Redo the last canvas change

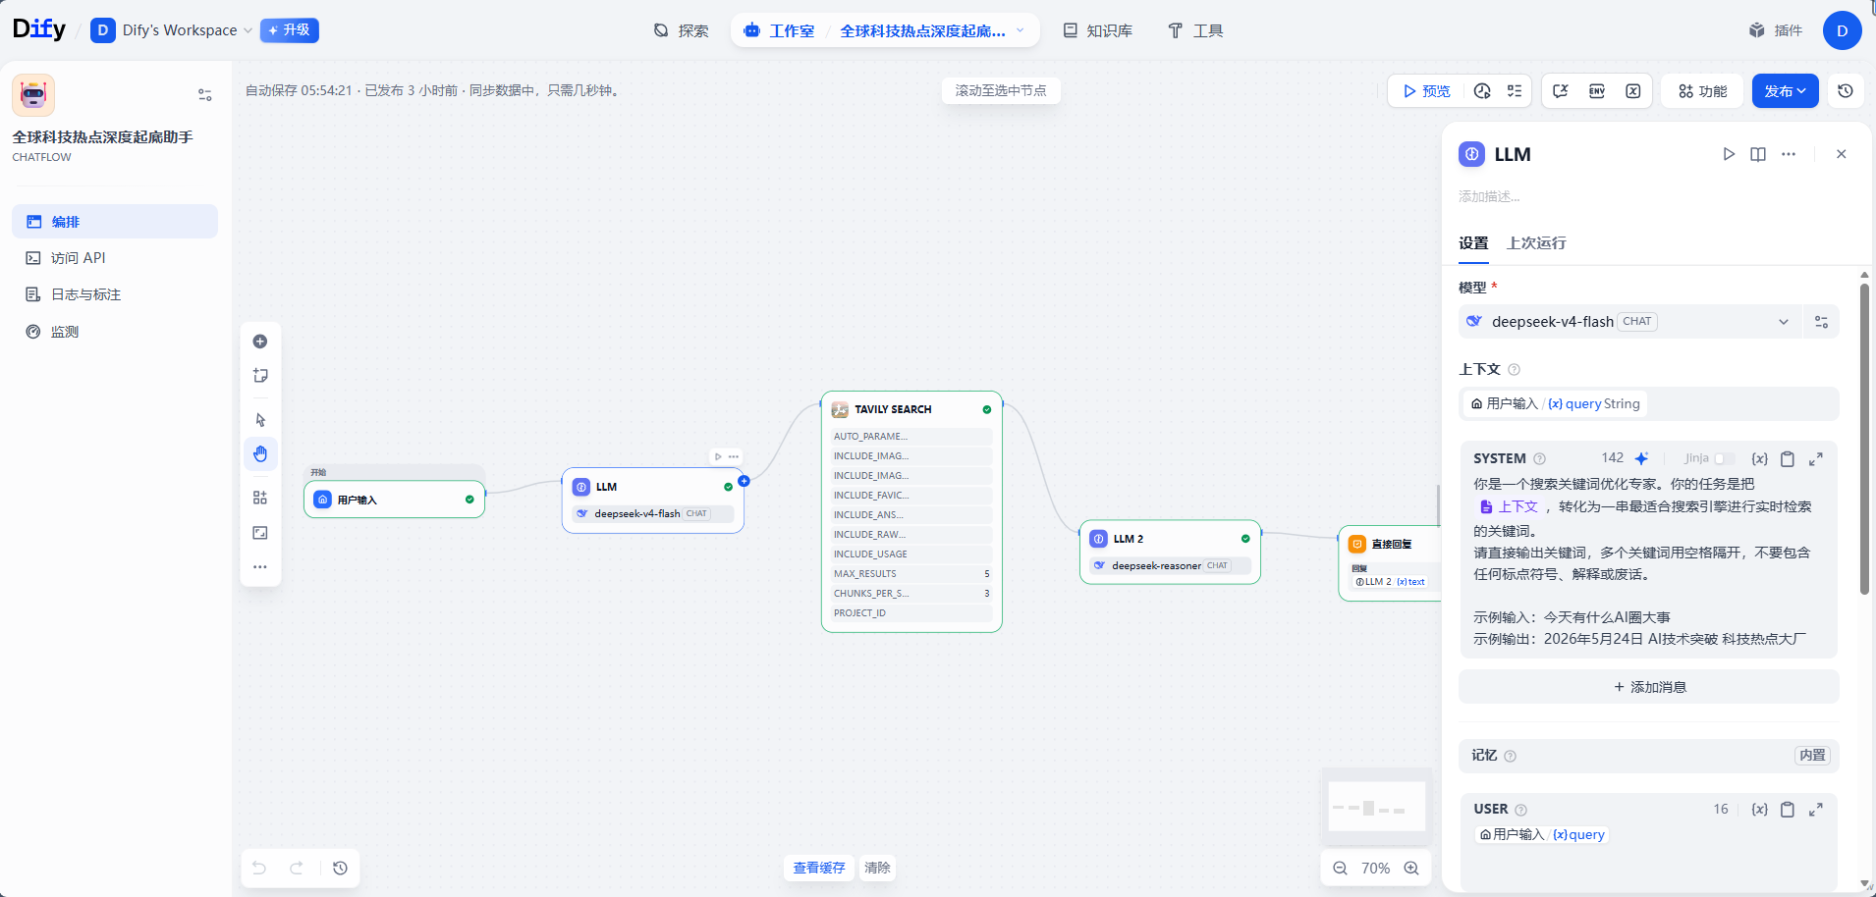[297, 868]
